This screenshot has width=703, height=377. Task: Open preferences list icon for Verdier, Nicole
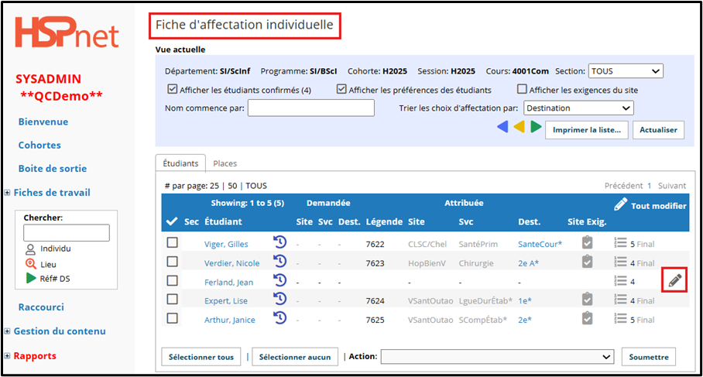point(620,262)
